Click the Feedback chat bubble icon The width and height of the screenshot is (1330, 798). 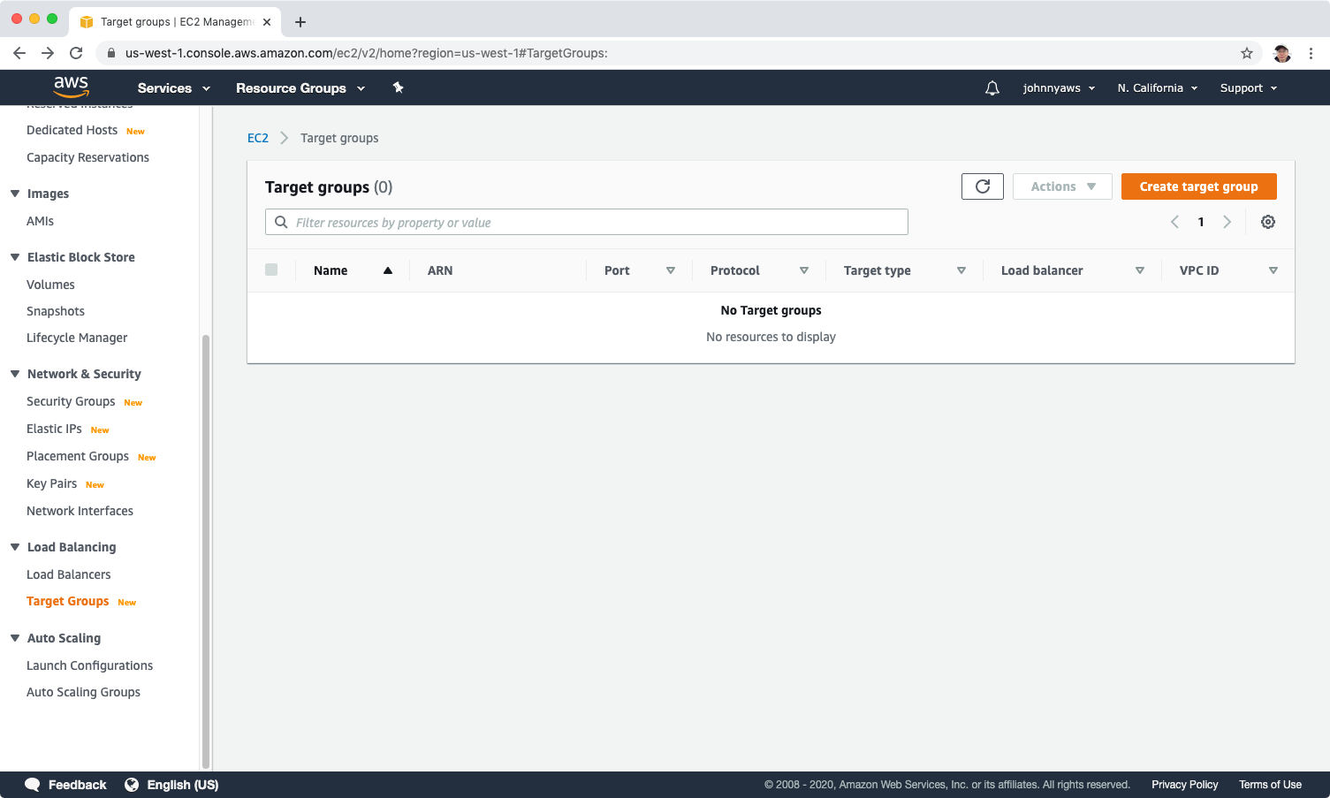click(x=33, y=785)
